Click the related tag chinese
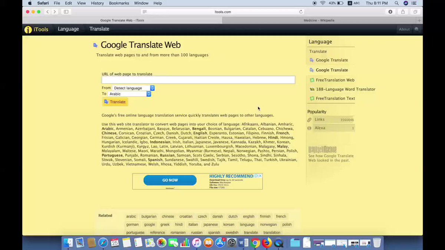 pyautogui.click(x=168, y=216)
